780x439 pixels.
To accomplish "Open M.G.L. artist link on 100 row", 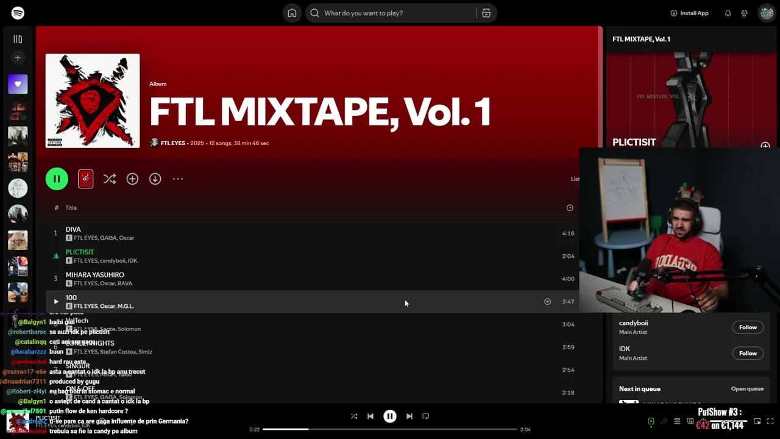I will click(x=126, y=306).
